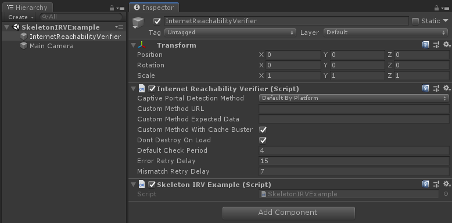Click the Custom Method URL field
The height and width of the screenshot is (223, 452).
[354, 109]
